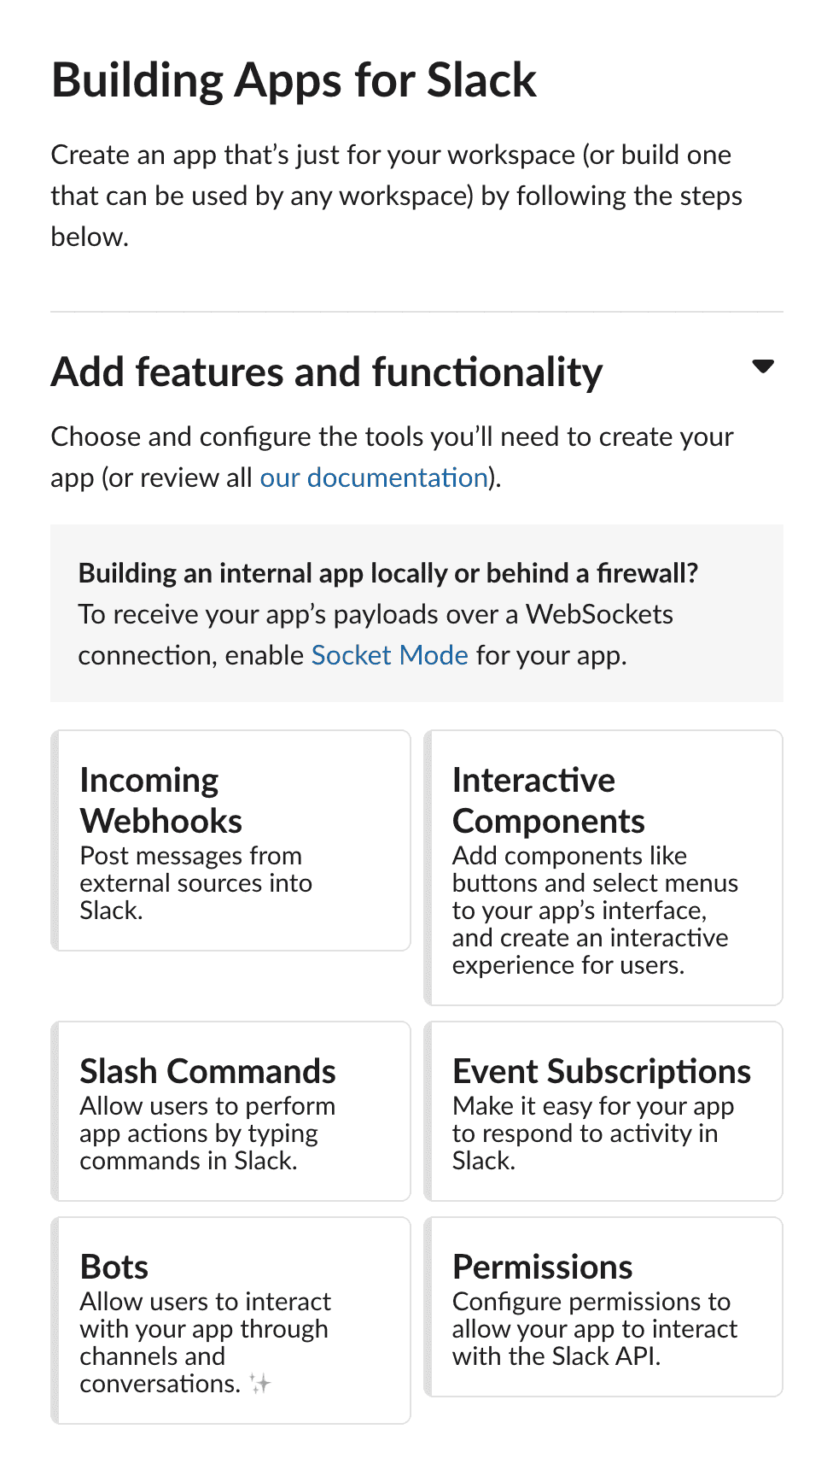Viewport: 833px width, 1464px height.
Task: Open the Socket Mode link
Action: tap(389, 655)
